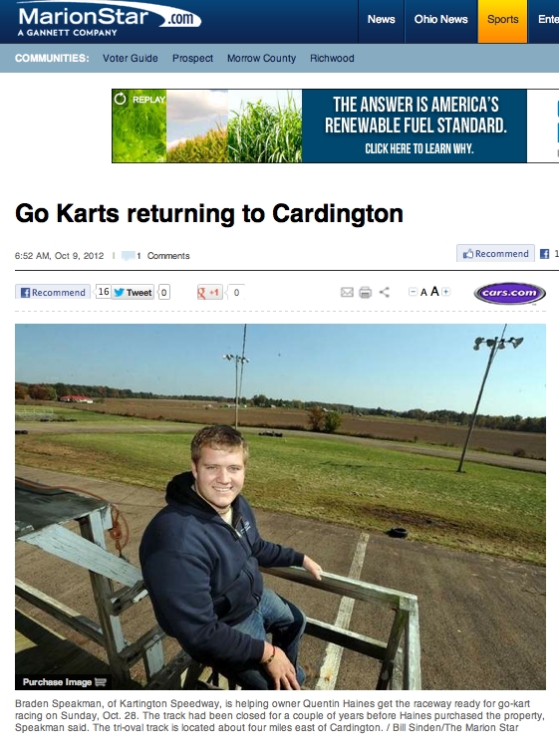Open the Voter Guide community link

click(131, 58)
